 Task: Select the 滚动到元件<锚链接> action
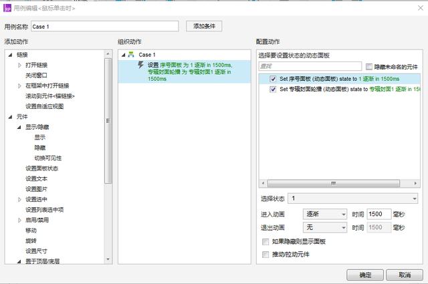(50, 96)
